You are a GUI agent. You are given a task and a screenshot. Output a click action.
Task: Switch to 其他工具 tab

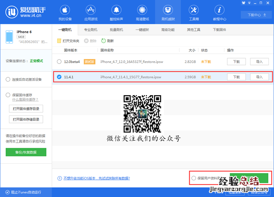pyautogui.click(x=194, y=30)
